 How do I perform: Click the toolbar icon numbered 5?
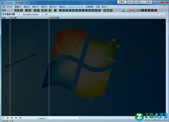pyautogui.click(x=155, y=10)
